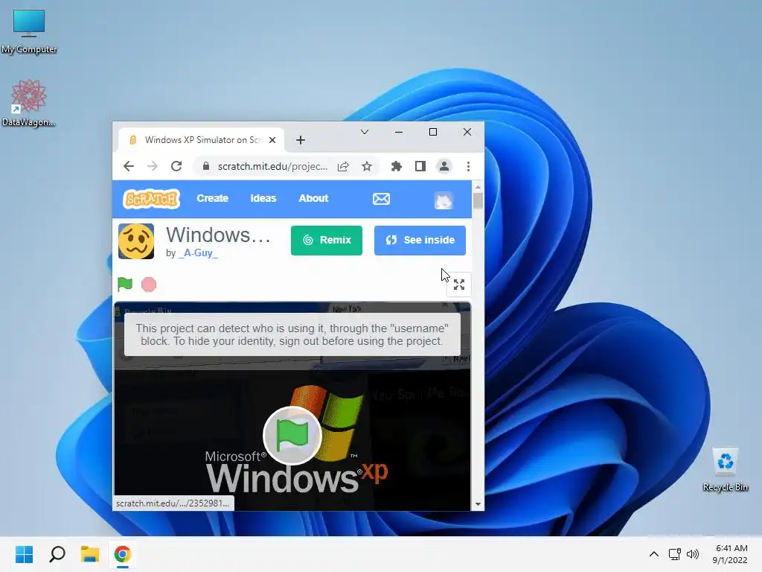Image resolution: width=762 pixels, height=572 pixels.
Task: Click the Remix button
Action: (327, 241)
